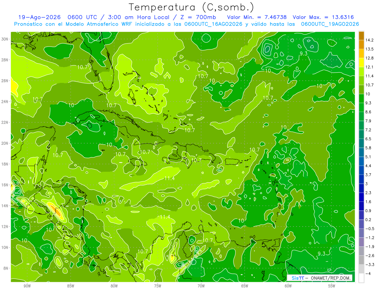Click the "4.4" value on the color scale
The width and height of the screenshot is (376, 290).
[x=368, y=166]
